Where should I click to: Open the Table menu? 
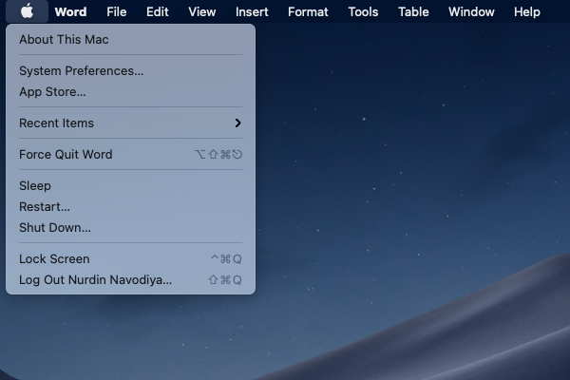(413, 11)
